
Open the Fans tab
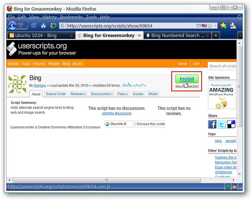tap(122, 94)
